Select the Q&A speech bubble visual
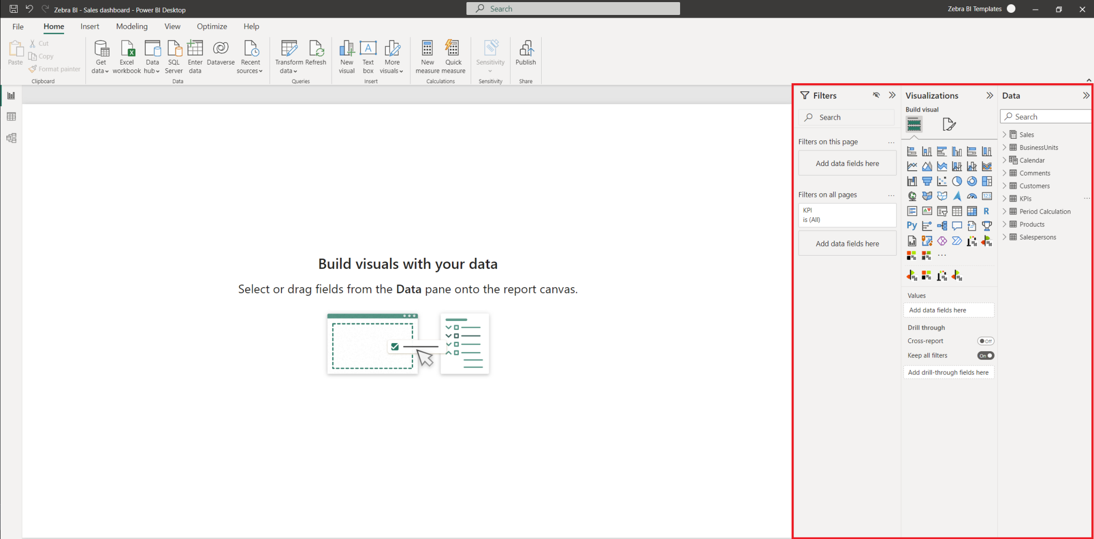Screen dimensions: 1094x539 pyautogui.click(x=957, y=226)
